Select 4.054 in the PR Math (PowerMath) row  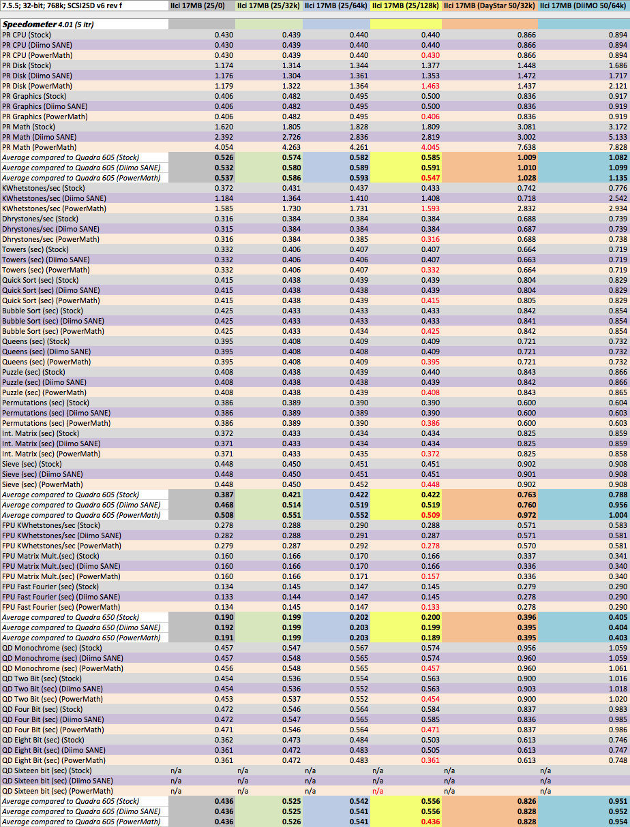tap(224, 146)
